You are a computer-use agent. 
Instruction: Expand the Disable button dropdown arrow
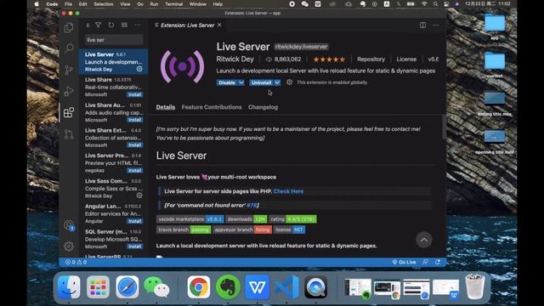(241, 82)
